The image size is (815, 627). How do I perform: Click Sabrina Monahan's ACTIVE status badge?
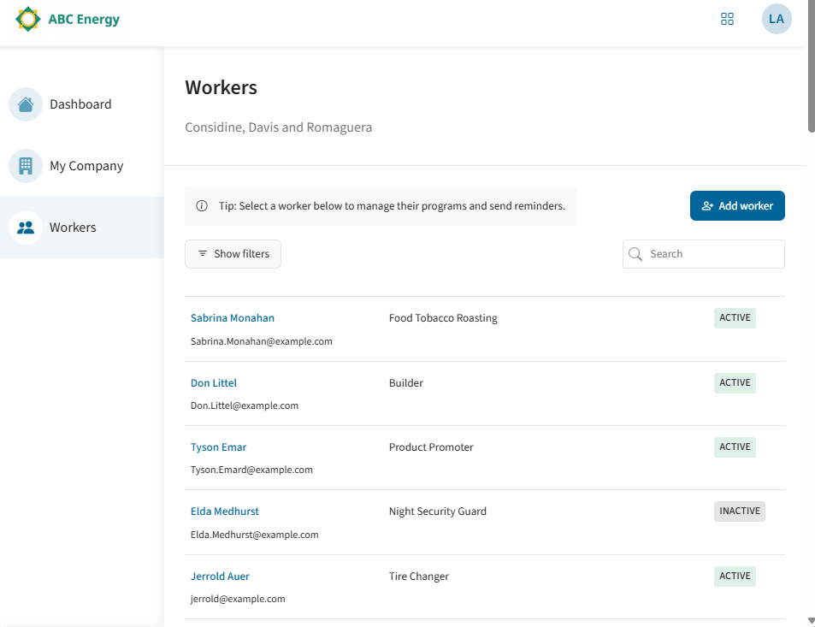pyautogui.click(x=735, y=317)
